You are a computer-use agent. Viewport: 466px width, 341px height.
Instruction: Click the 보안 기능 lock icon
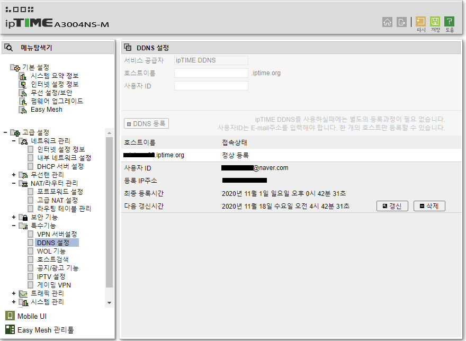23,217
